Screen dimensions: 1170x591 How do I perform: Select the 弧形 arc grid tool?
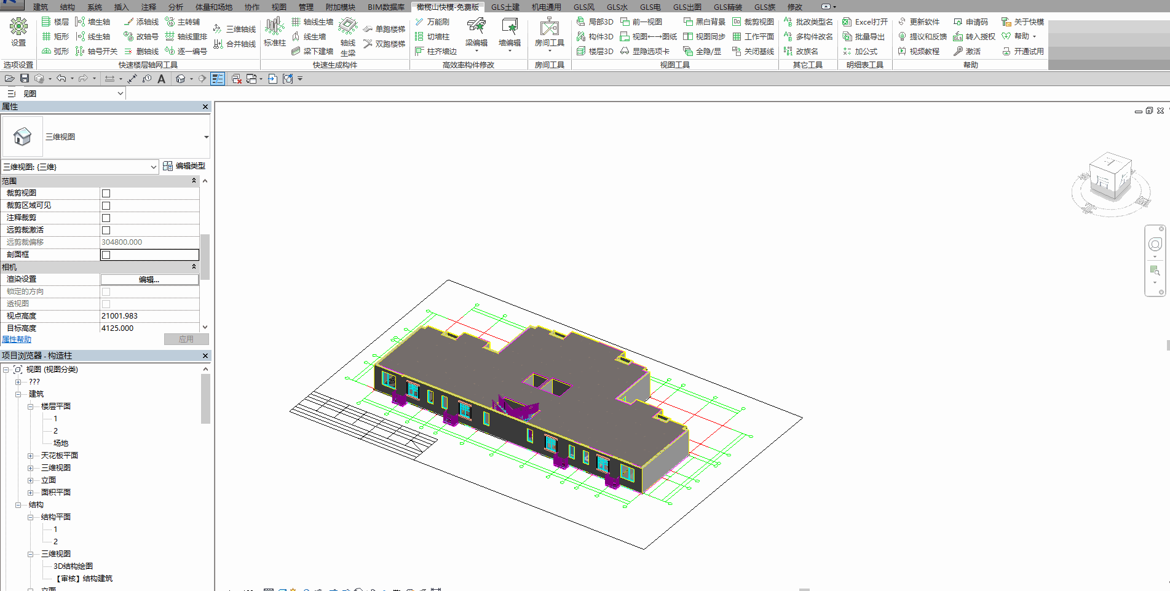pyautogui.click(x=55, y=51)
